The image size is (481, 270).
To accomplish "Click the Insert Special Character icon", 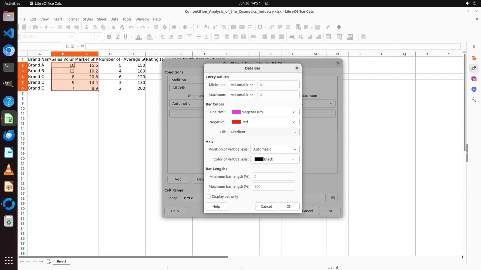I will click(x=260, y=27).
